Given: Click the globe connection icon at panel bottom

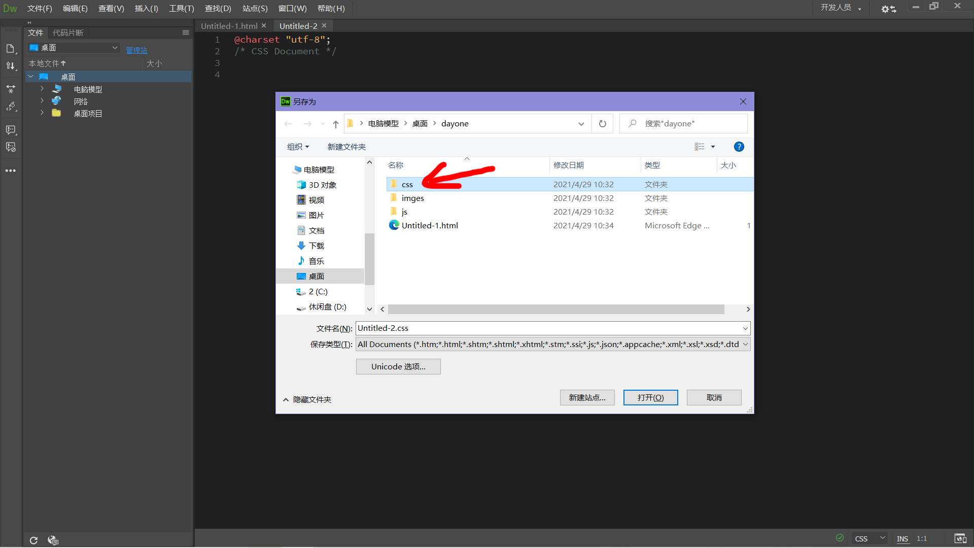Looking at the screenshot, I should (53, 540).
